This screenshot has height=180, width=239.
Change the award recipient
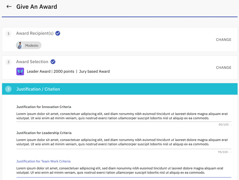pyautogui.click(x=224, y=40)
